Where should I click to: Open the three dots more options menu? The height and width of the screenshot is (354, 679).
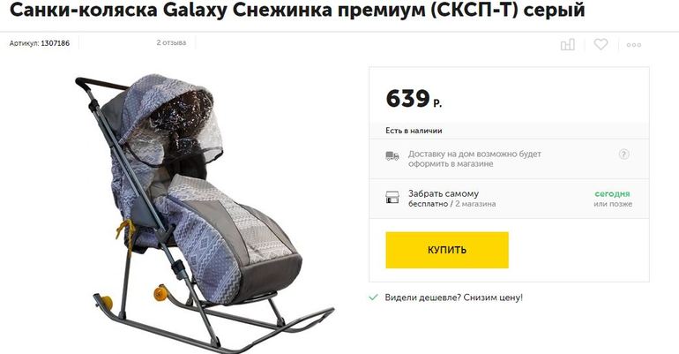click(x=633, y=45)
